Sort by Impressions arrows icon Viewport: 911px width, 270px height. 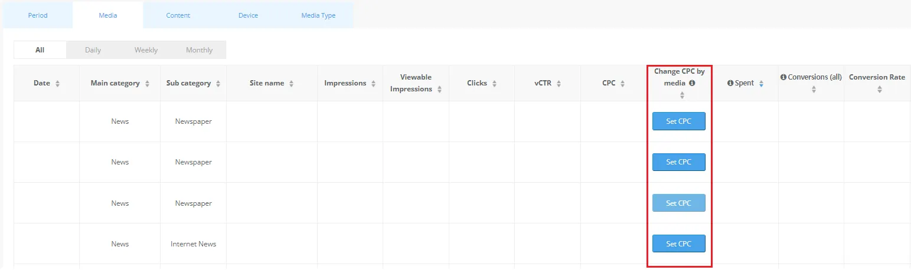[373, 84]
